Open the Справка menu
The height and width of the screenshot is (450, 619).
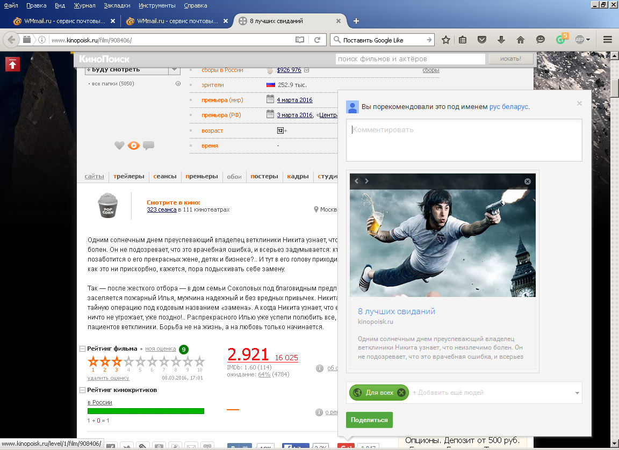click(196, 5)
